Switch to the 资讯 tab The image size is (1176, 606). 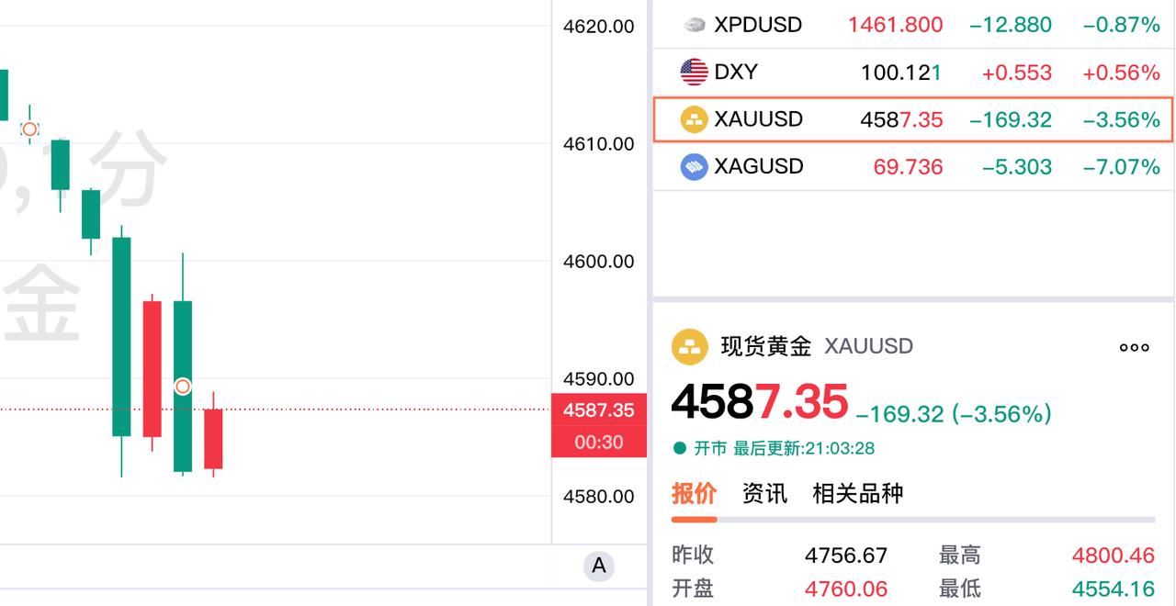(x=763, y=493)
